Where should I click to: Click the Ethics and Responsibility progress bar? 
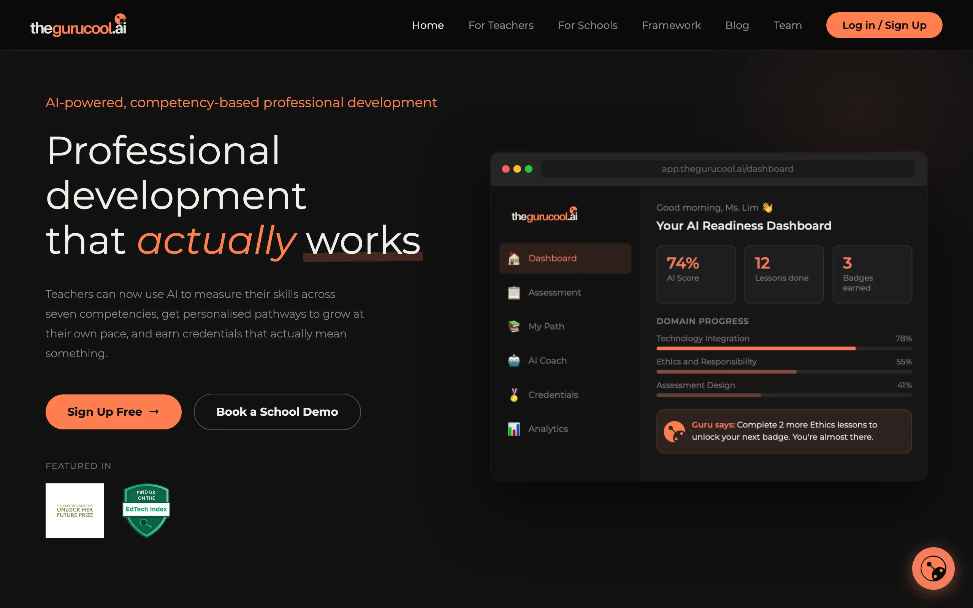tap(784, 372)
